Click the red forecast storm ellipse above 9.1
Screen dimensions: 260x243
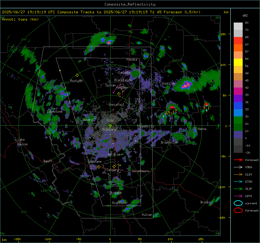(x=206, y=104)
